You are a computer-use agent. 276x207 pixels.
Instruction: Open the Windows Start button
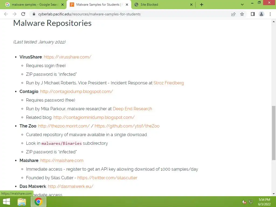(6, 202)
